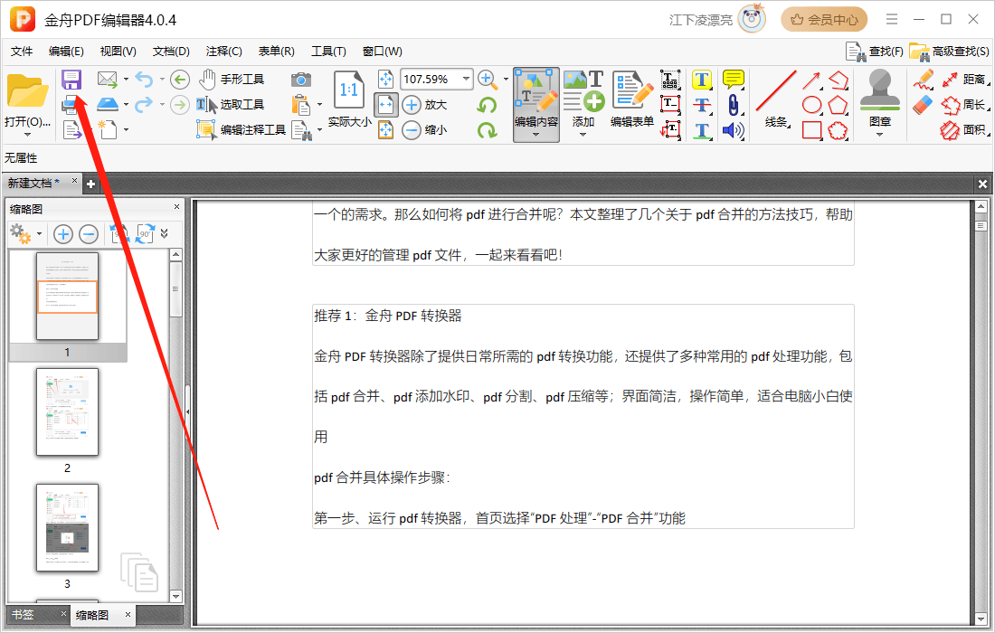Open the 编辑(E) menu
The width and height of the screenshot is (995, 633).
(x=66, y=52)
